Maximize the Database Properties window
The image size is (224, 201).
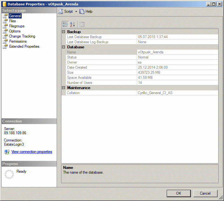pyautogui.click(x=214, y=4)
